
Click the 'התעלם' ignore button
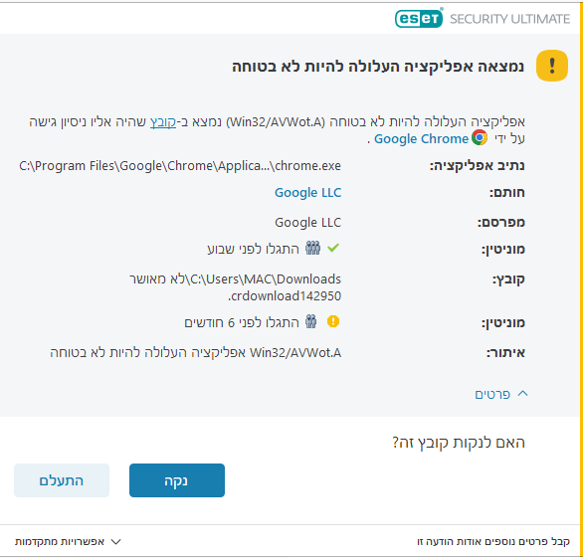(62, 480)
